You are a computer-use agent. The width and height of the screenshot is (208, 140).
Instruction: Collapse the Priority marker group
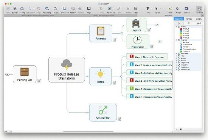[177, 26]
